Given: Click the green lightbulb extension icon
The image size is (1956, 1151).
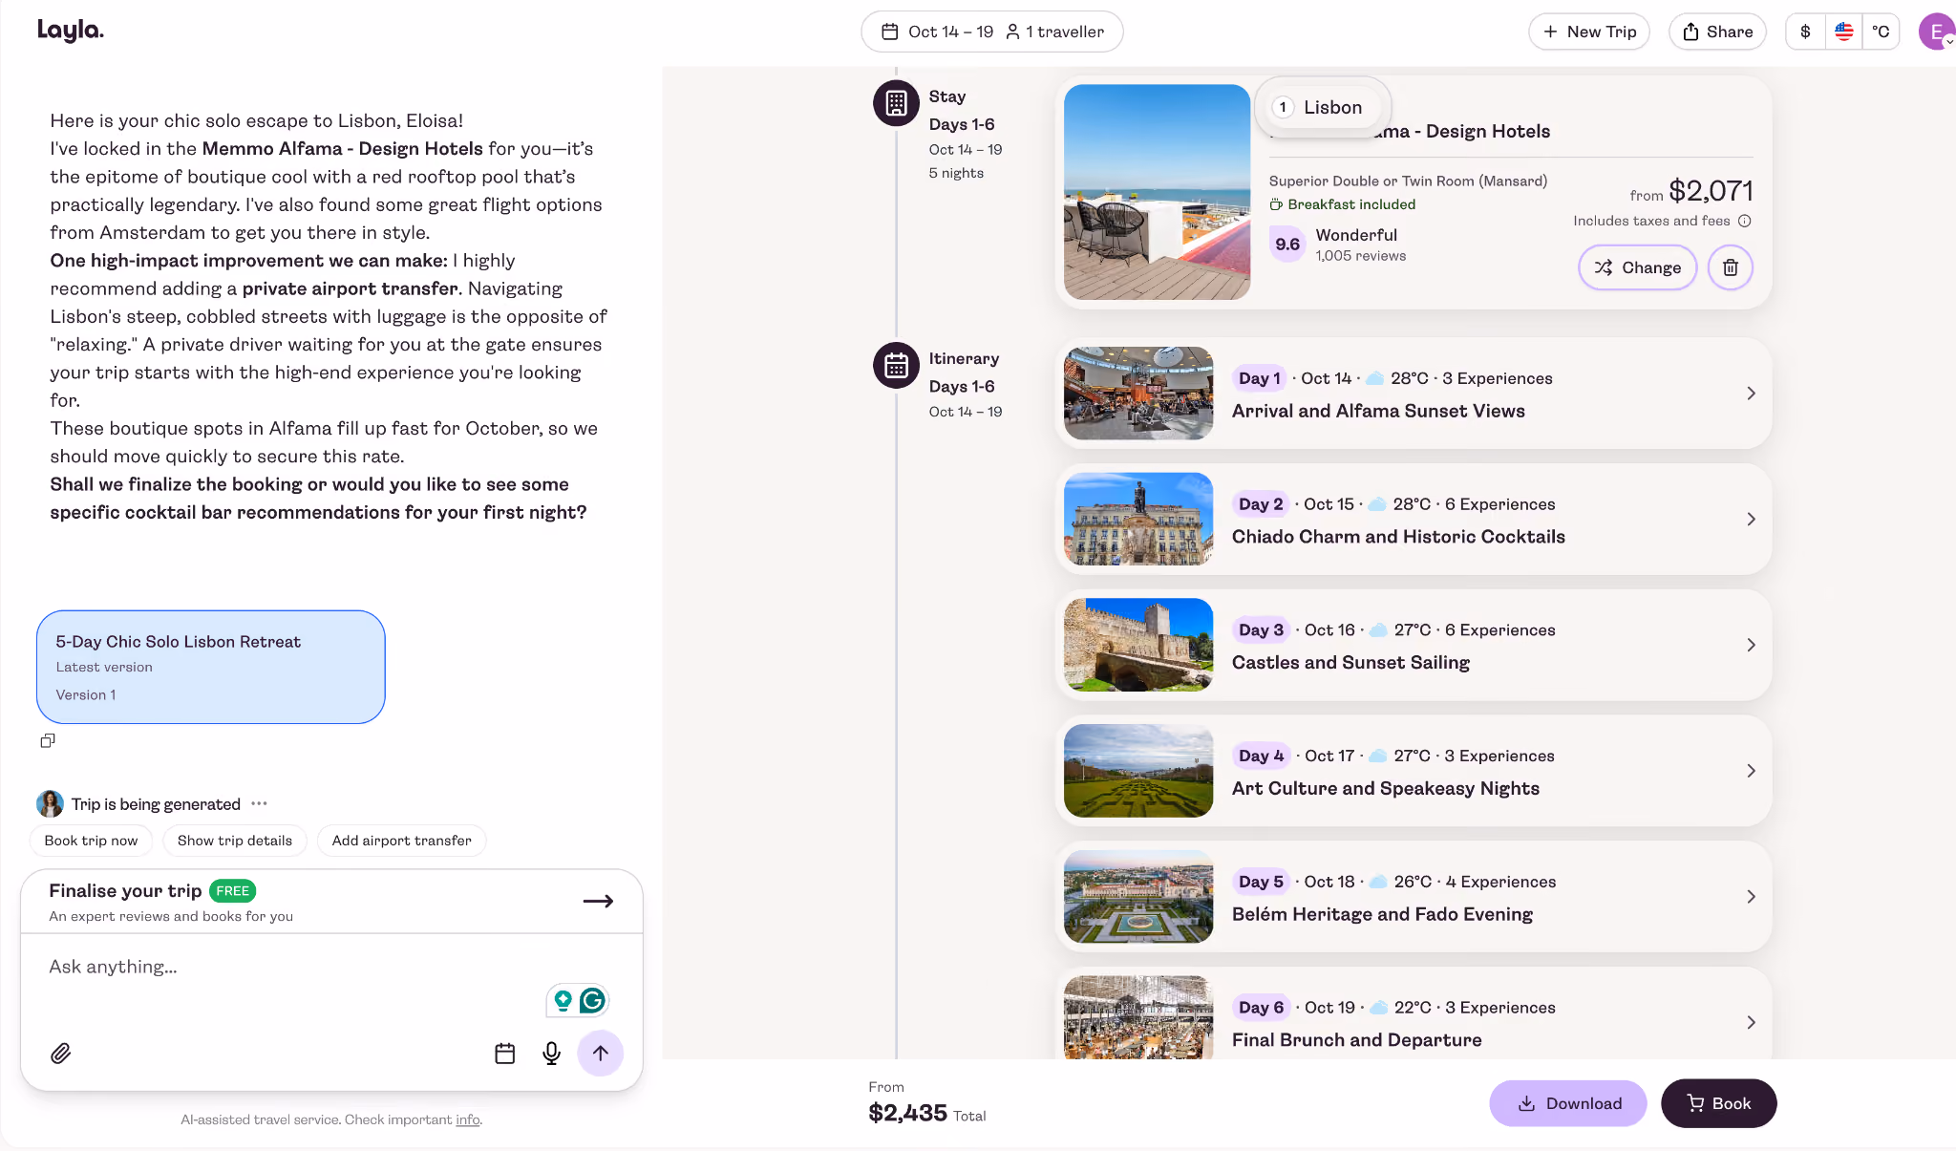Looking at the screenshot, I should tap(563, 1000).
